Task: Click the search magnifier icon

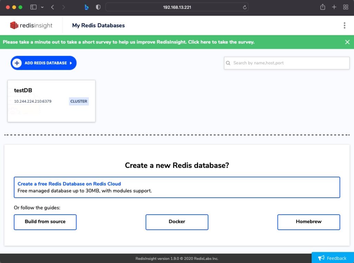Action: click(228, 63)
